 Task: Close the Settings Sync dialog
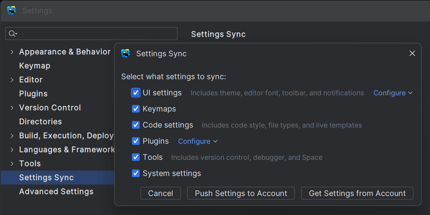point(412,53)
